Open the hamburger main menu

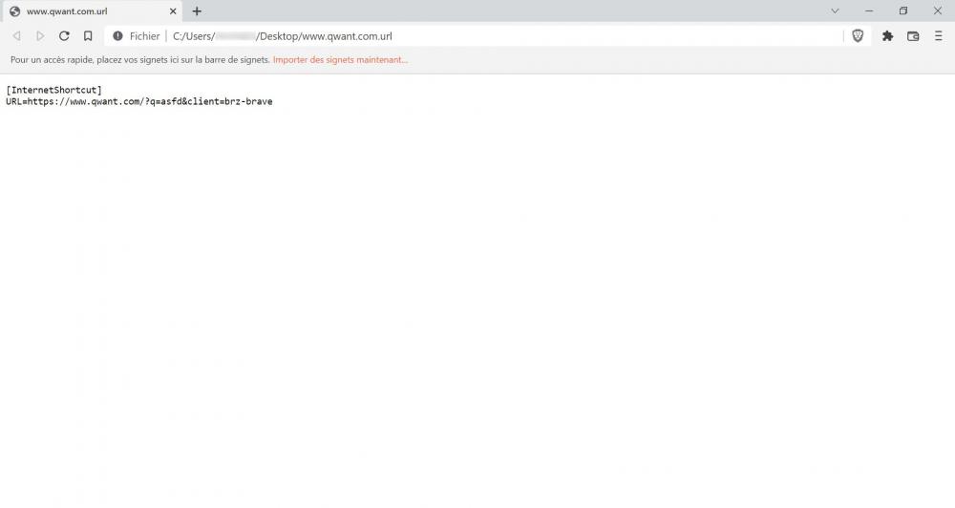939,36
